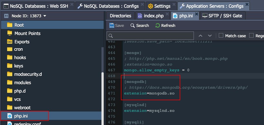
Task: Select php.ini file in the tree
Action: point(51,116)
